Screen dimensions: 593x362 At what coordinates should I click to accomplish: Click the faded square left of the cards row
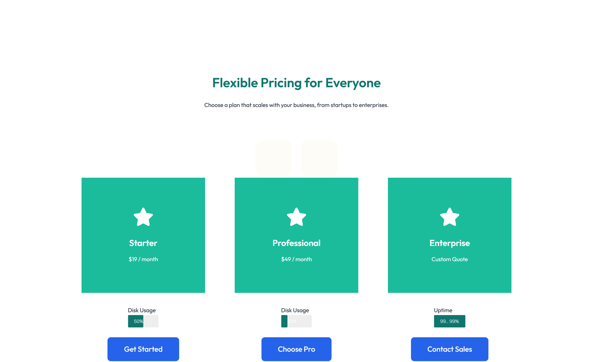point(274,158)
